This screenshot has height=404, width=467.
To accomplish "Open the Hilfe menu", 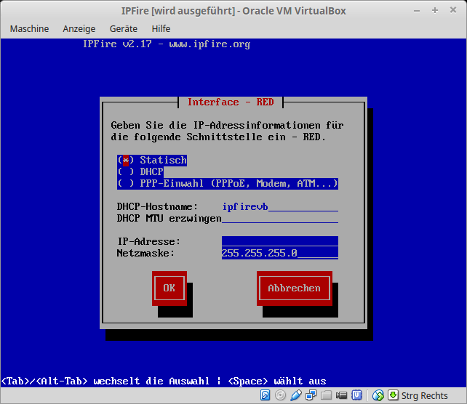I will tap(161, 29).
